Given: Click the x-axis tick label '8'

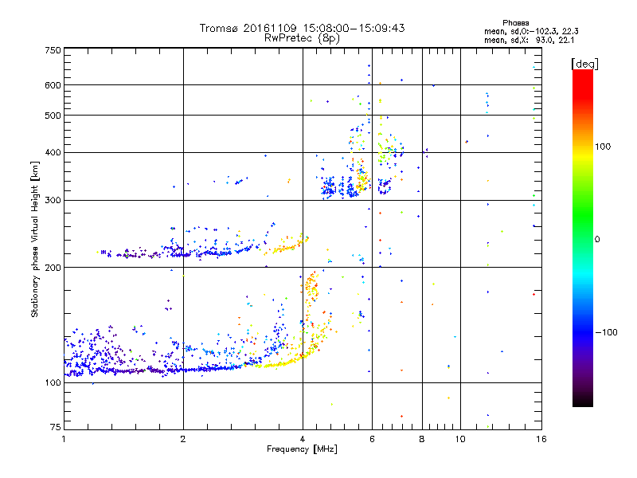Looking at the screenshot, I should (422, 439).
